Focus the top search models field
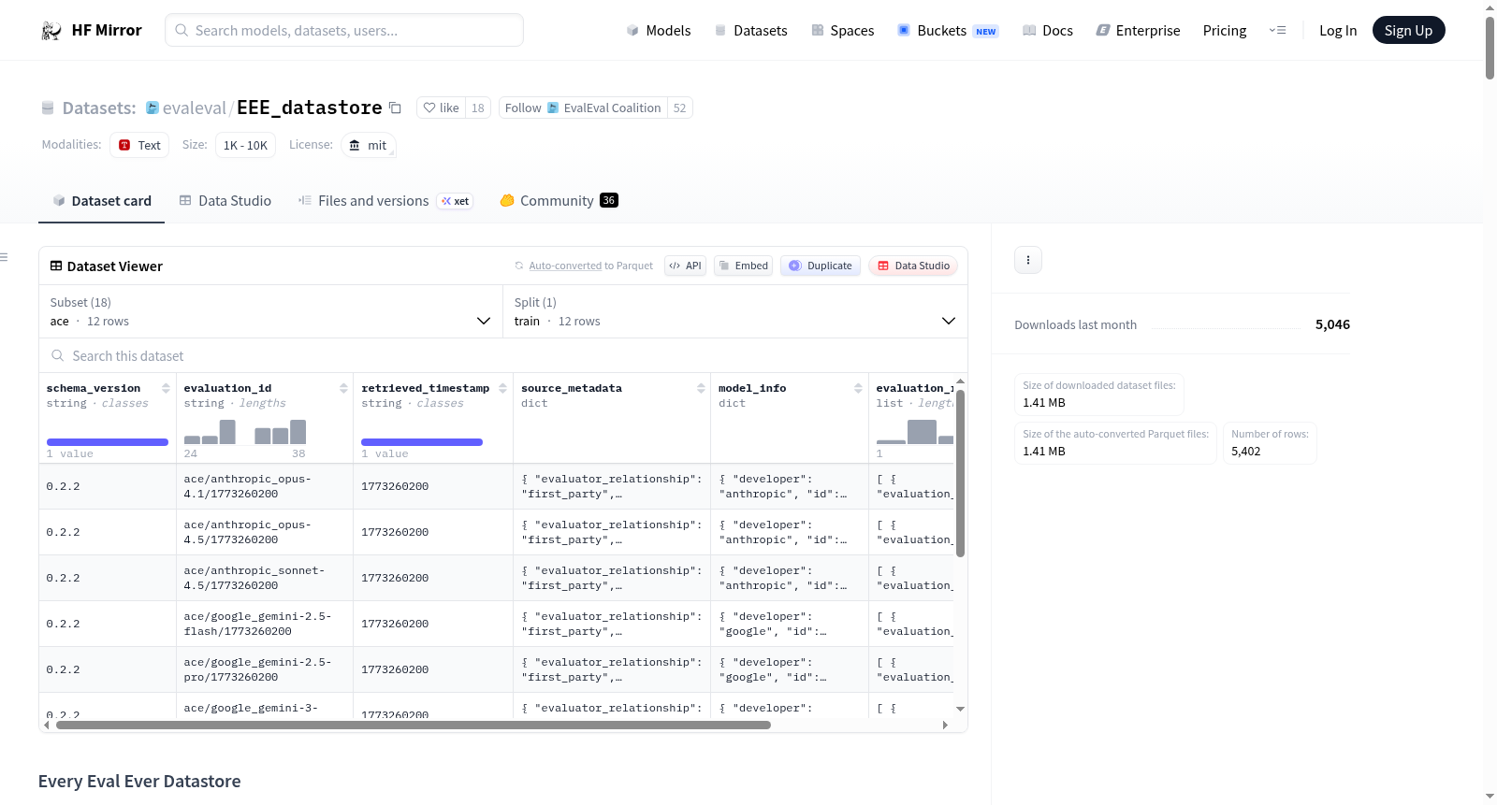This screenshot has width=1497, height=805. click(344, 30)
